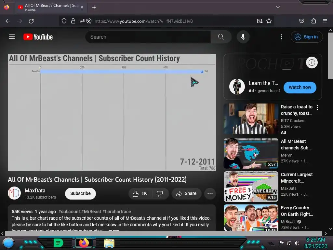Open 'Raise a toast to crunchy' title
The height and width of the screenshot is (250, 333).
(x=297, y=110)
